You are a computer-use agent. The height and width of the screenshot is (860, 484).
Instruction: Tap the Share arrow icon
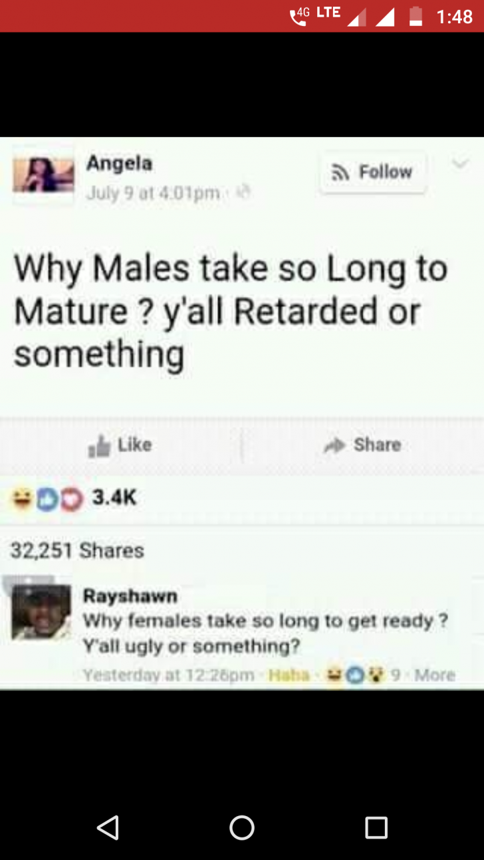(336, 445)
